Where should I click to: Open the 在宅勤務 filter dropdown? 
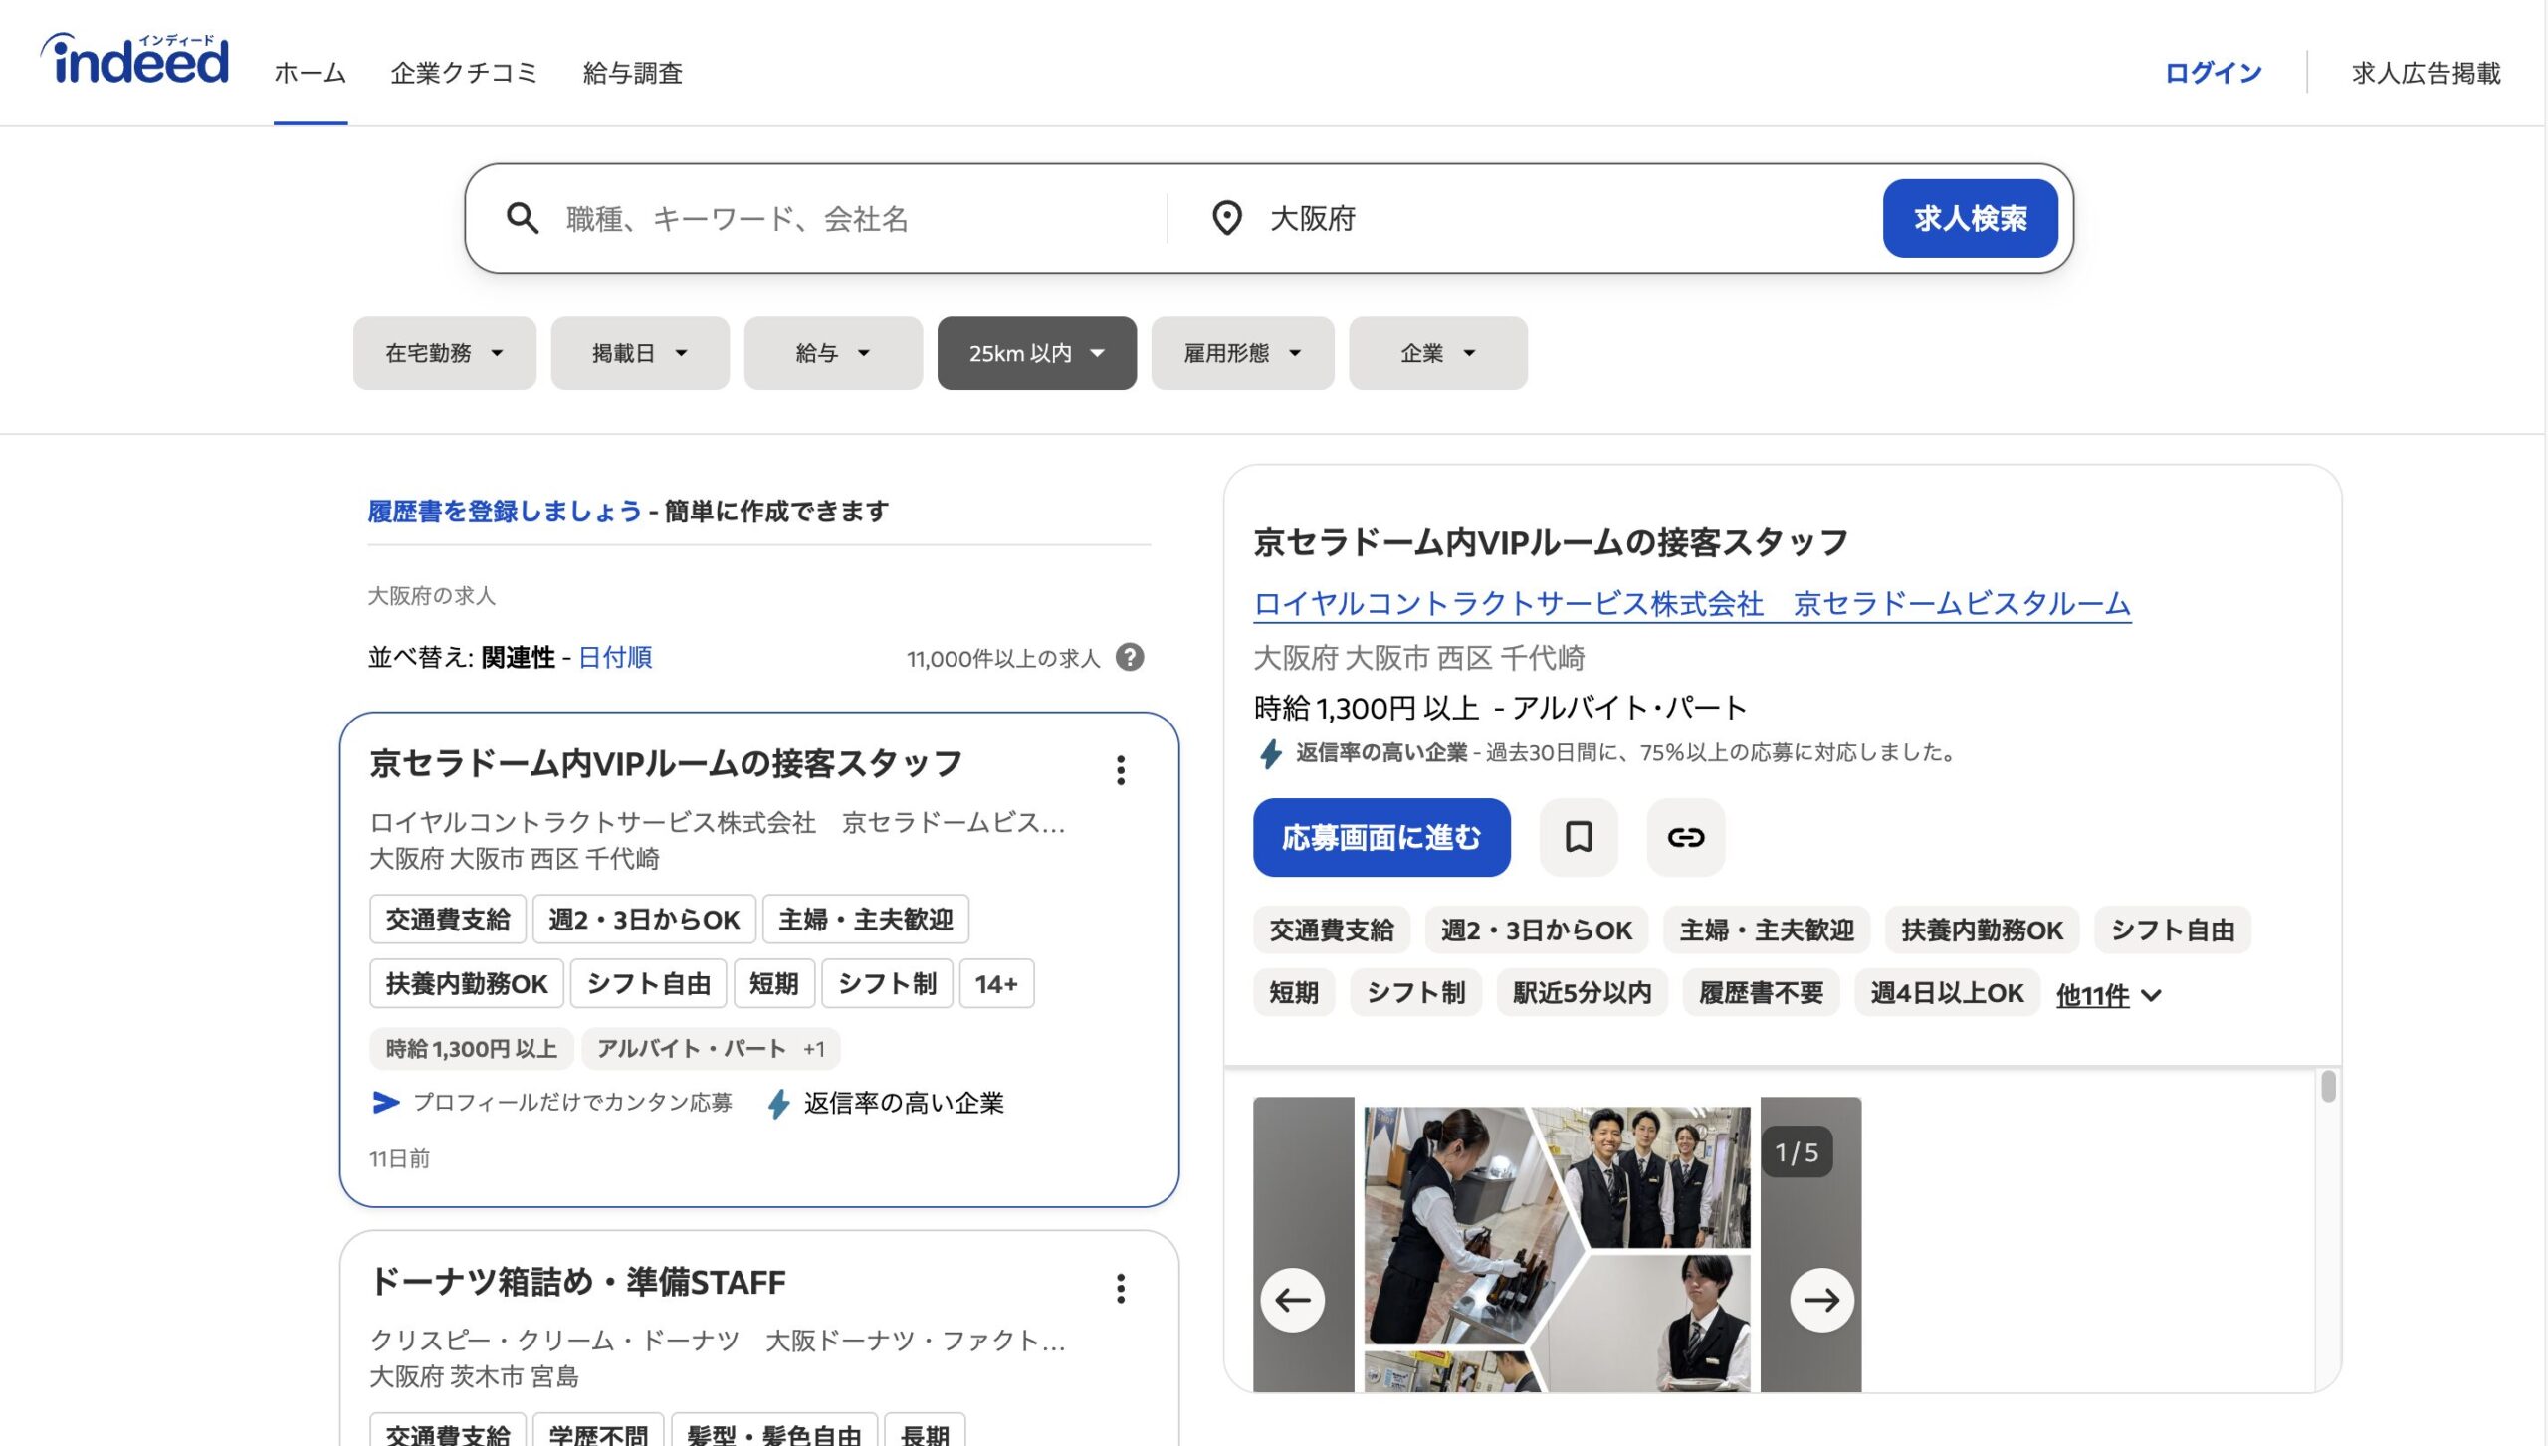click(444, 353)
